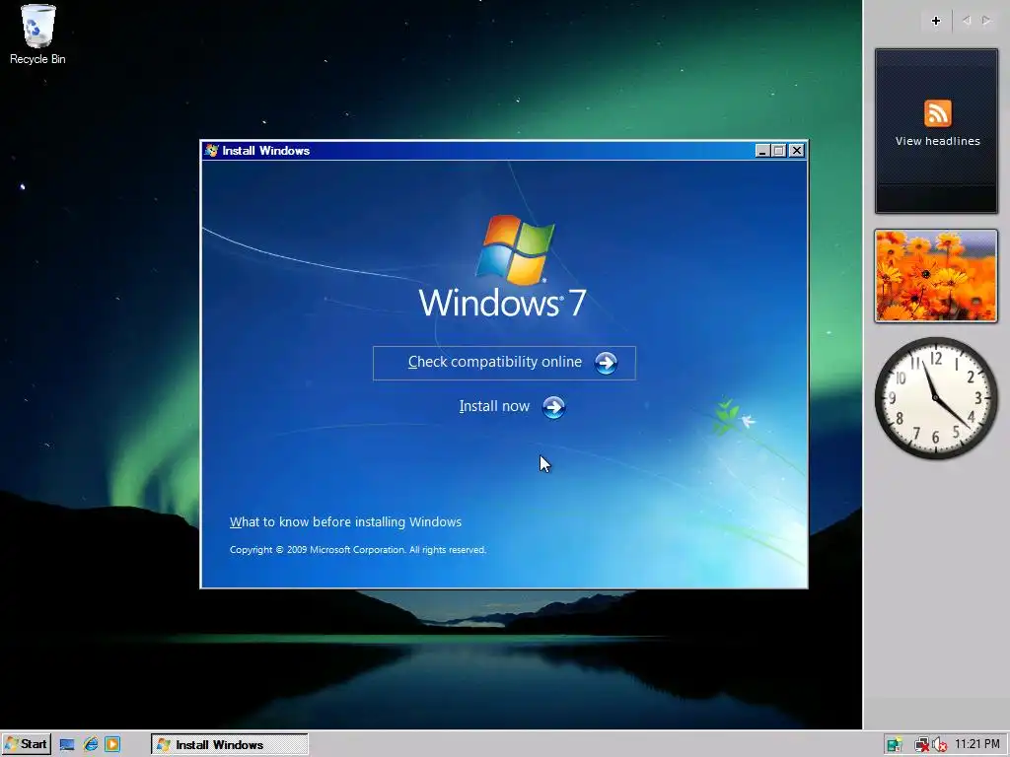Select Install Windows taskbar button

[229, 745]
